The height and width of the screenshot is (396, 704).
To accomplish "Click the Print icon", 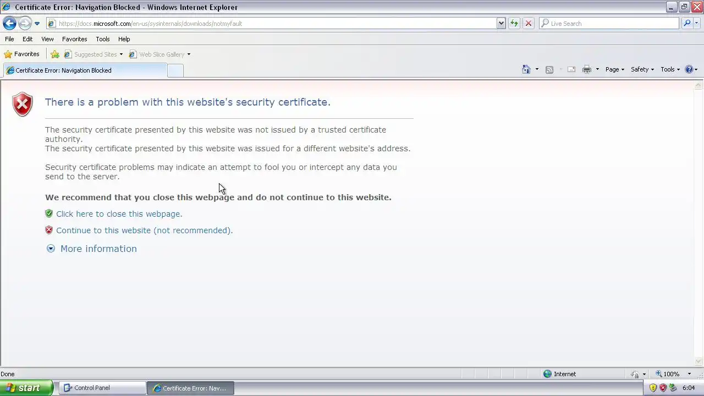I will [x=586, y=69].
